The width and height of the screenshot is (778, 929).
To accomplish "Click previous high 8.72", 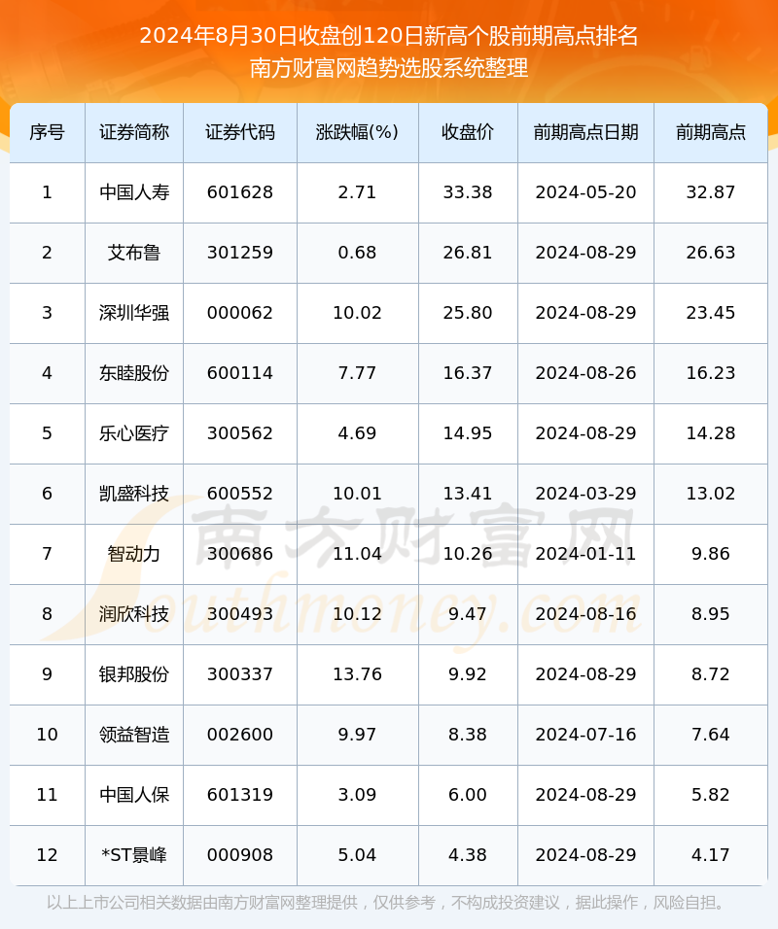I will [710, 674].
